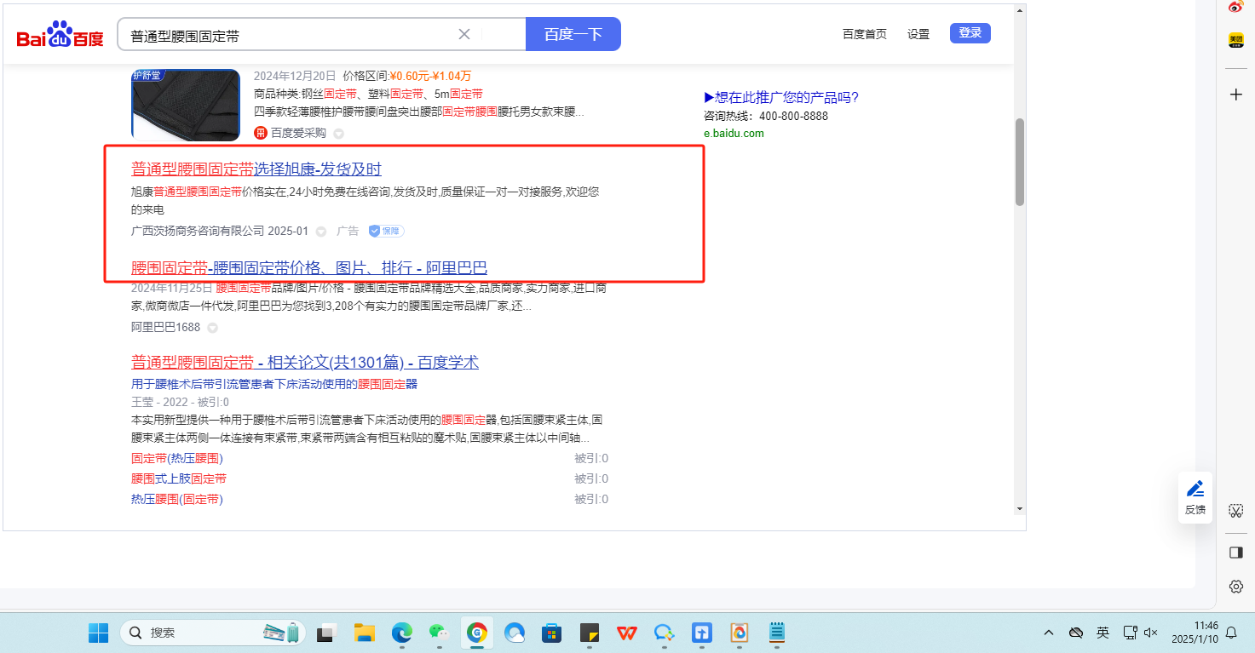Screen dimensions: 1255x653
Task: Go to 百度首页 in top navigation
Action: 864,34
